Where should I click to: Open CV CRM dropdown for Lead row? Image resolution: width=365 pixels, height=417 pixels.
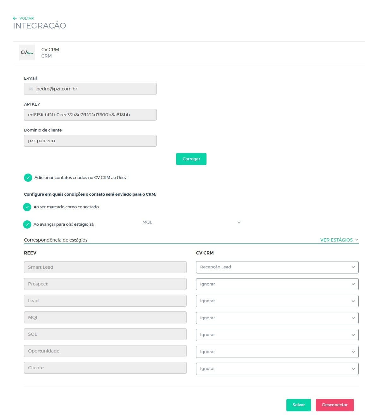pyautogui.click(x=277, y=301)
